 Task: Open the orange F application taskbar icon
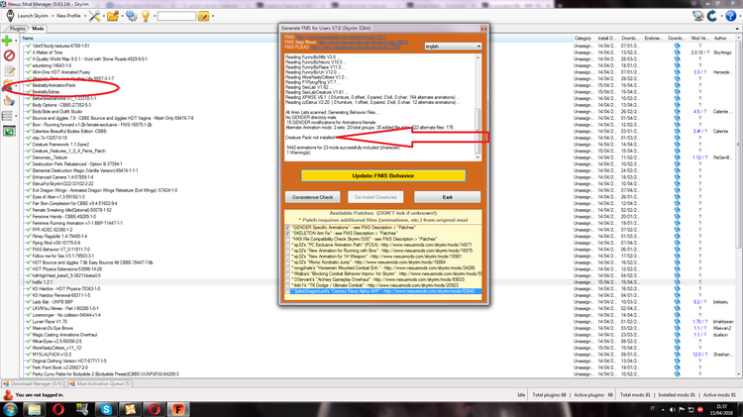(x=178, y=409)
